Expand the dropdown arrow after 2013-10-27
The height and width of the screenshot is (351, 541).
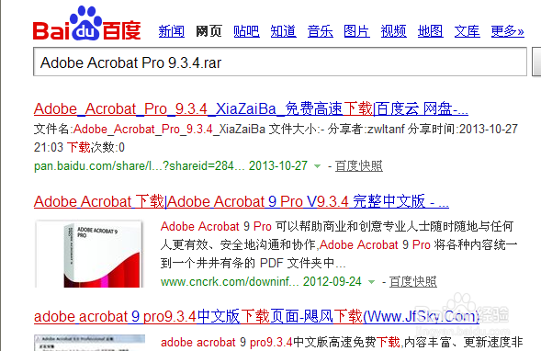click(x=318, y=166)
